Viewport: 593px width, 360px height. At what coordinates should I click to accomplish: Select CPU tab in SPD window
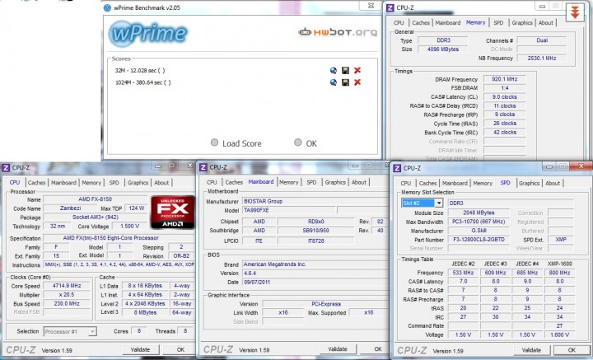click(x=406, y=183)
